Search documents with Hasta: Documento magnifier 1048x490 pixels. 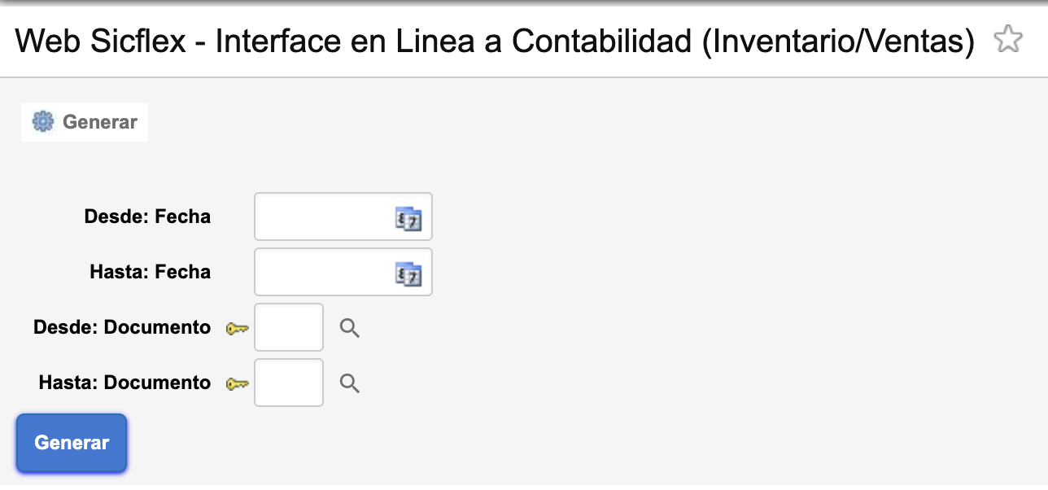350,384
